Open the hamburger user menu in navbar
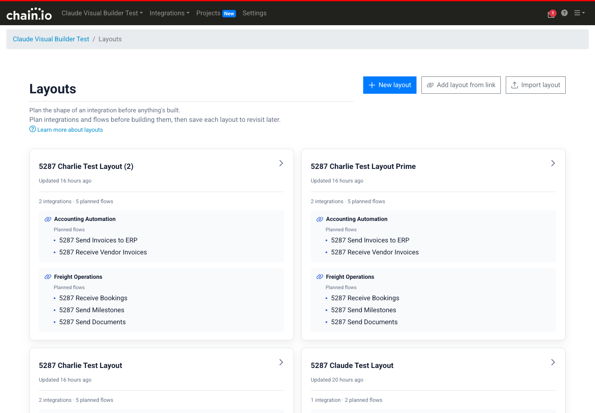 point(579,13)
